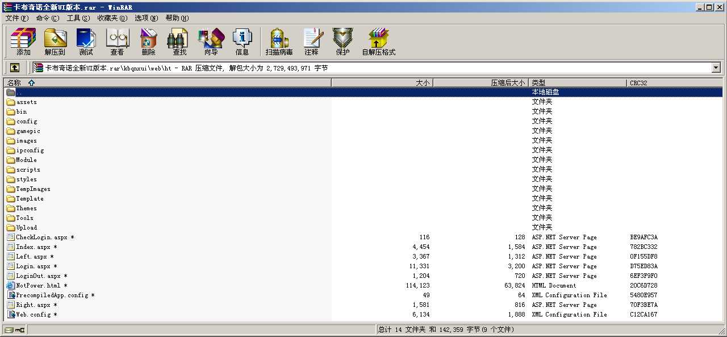Click the CRC32 value C12CA167
Screen dimensions: 727x337
[644, 314]
